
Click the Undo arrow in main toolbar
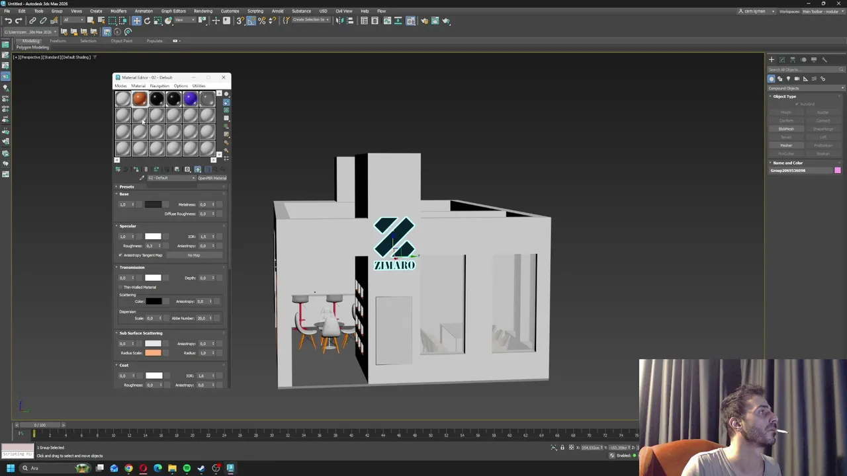pyautogui.click(x=8, y=20)
